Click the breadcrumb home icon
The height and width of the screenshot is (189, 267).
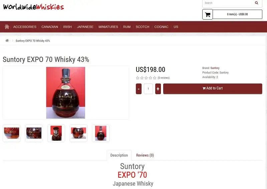7,41
